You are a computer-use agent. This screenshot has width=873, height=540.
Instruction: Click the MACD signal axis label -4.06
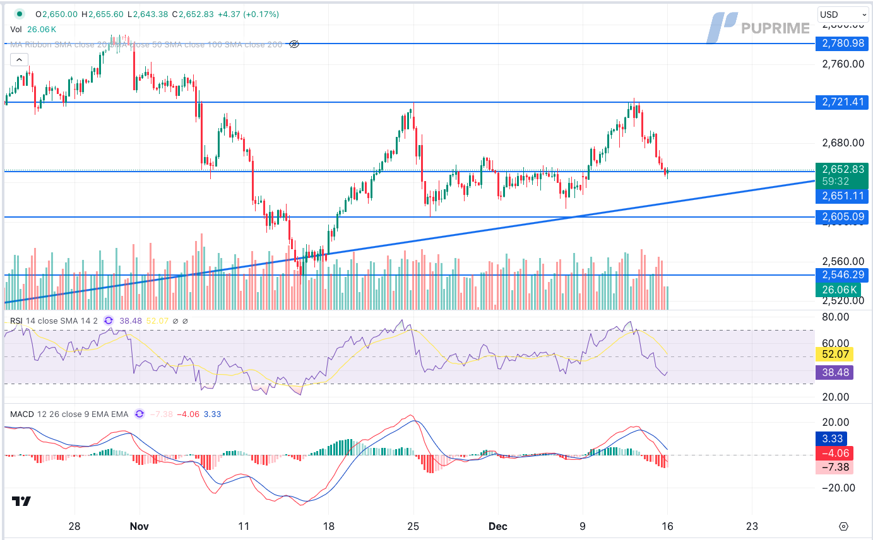[x=834, y=453]
